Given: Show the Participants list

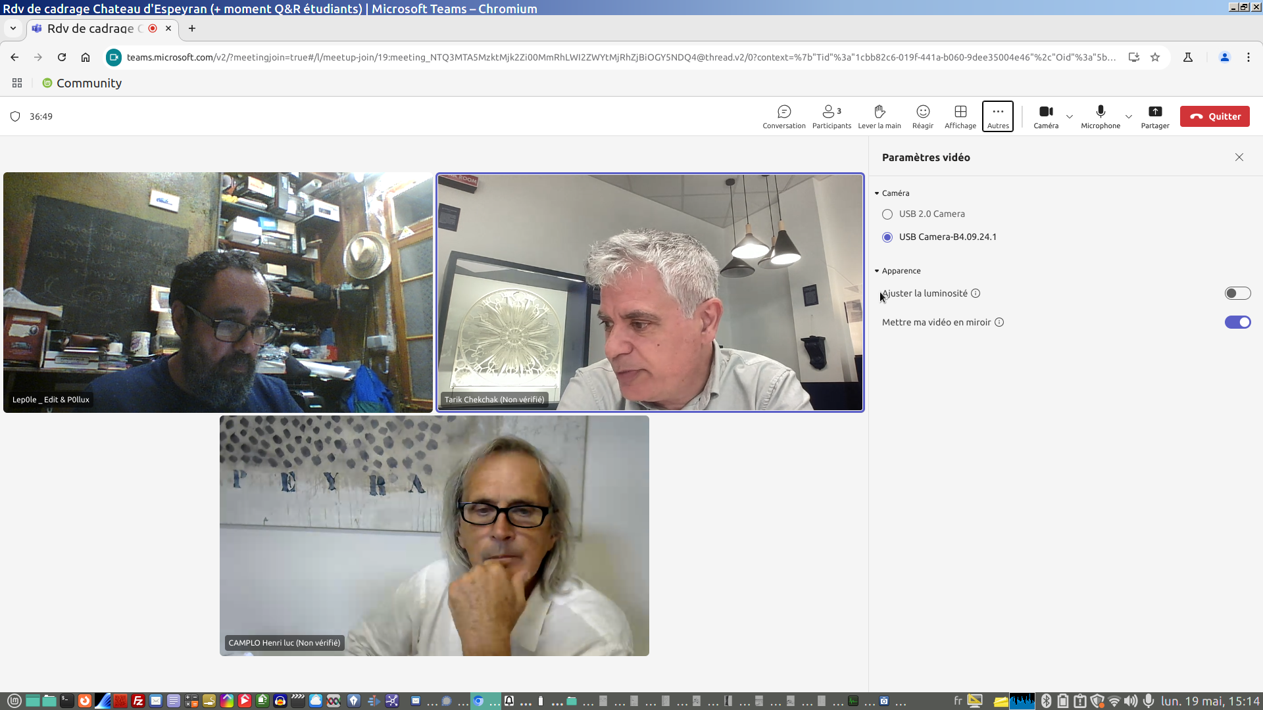Looking at the screenshot, I should (831, 116).
